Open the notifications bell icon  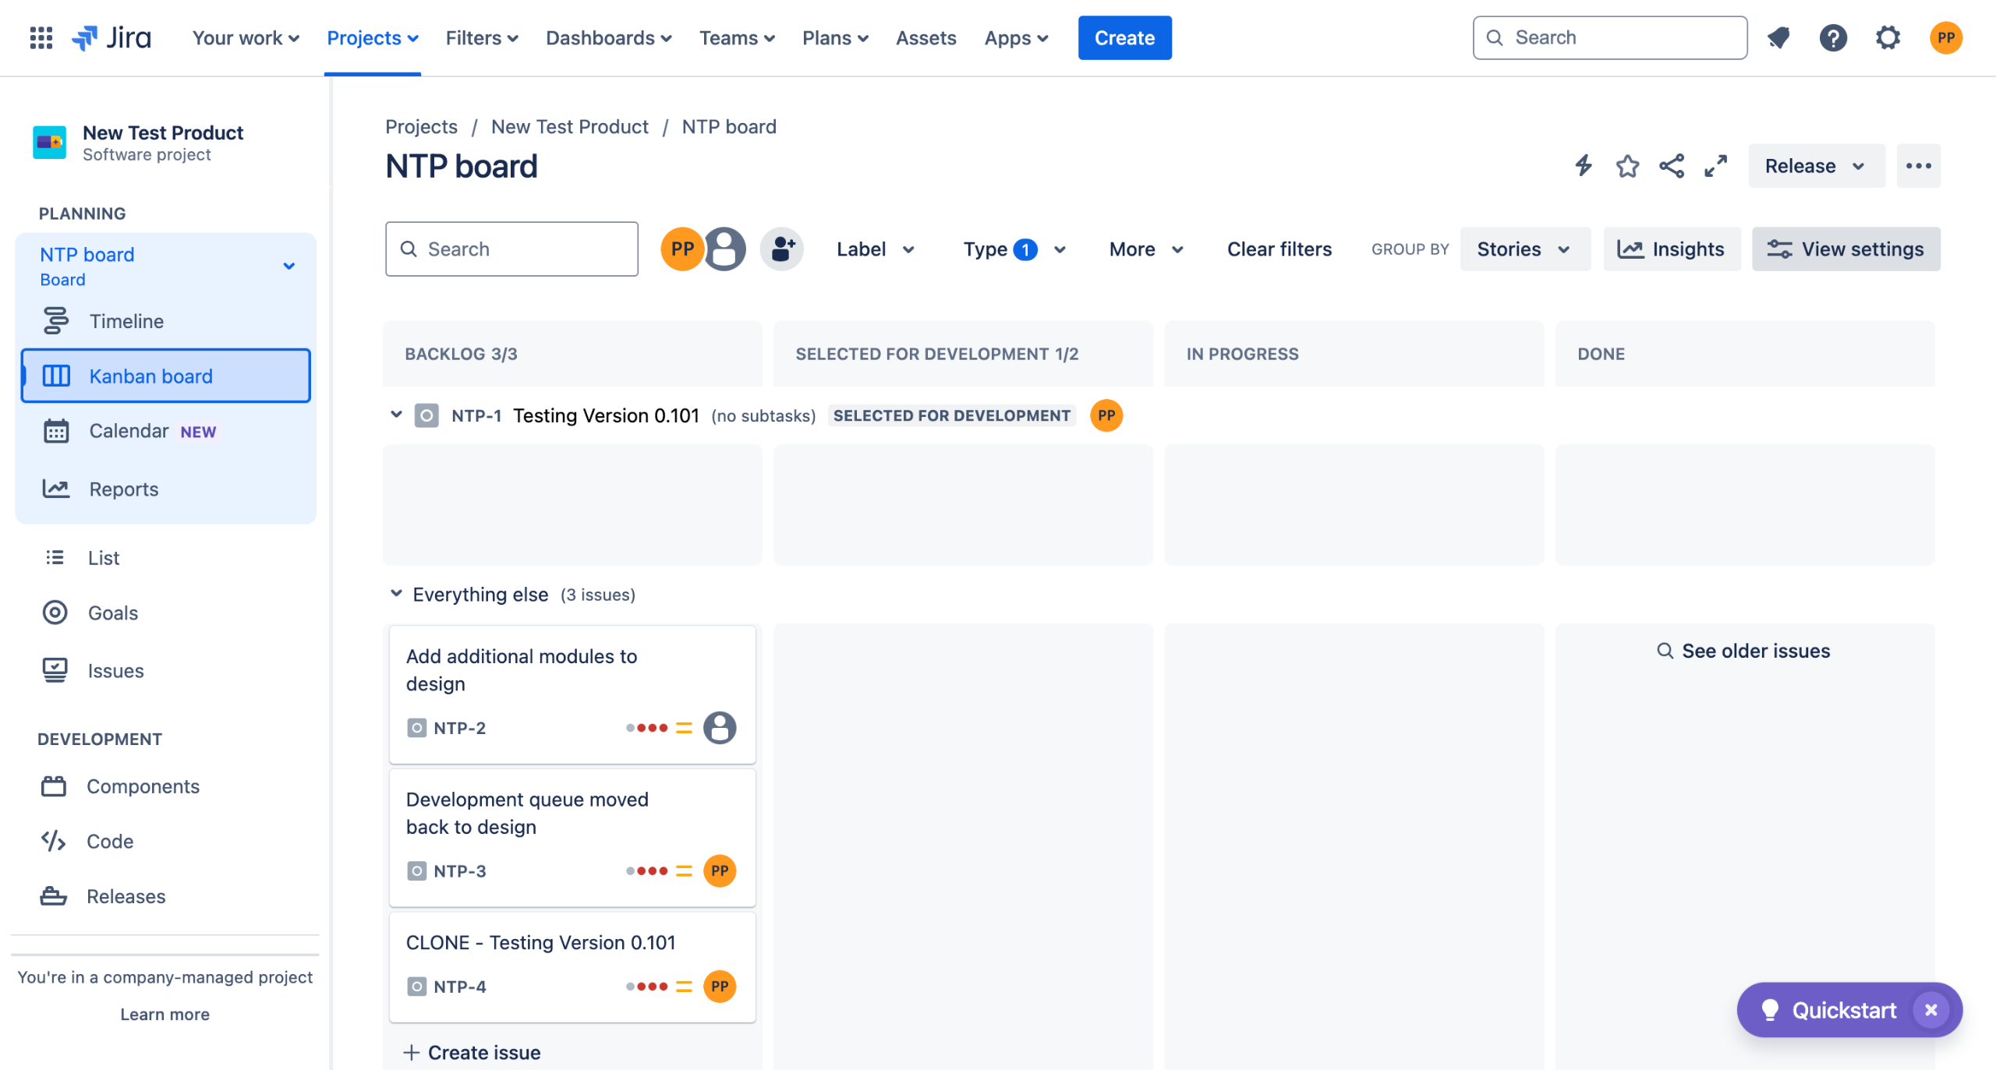pyautogui.click(x=1778, y=37)
